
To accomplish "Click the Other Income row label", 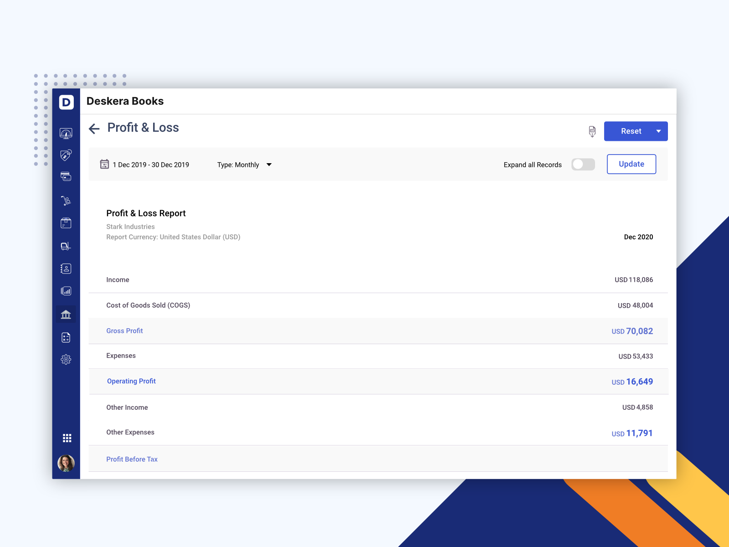I will tap(127, 408).
